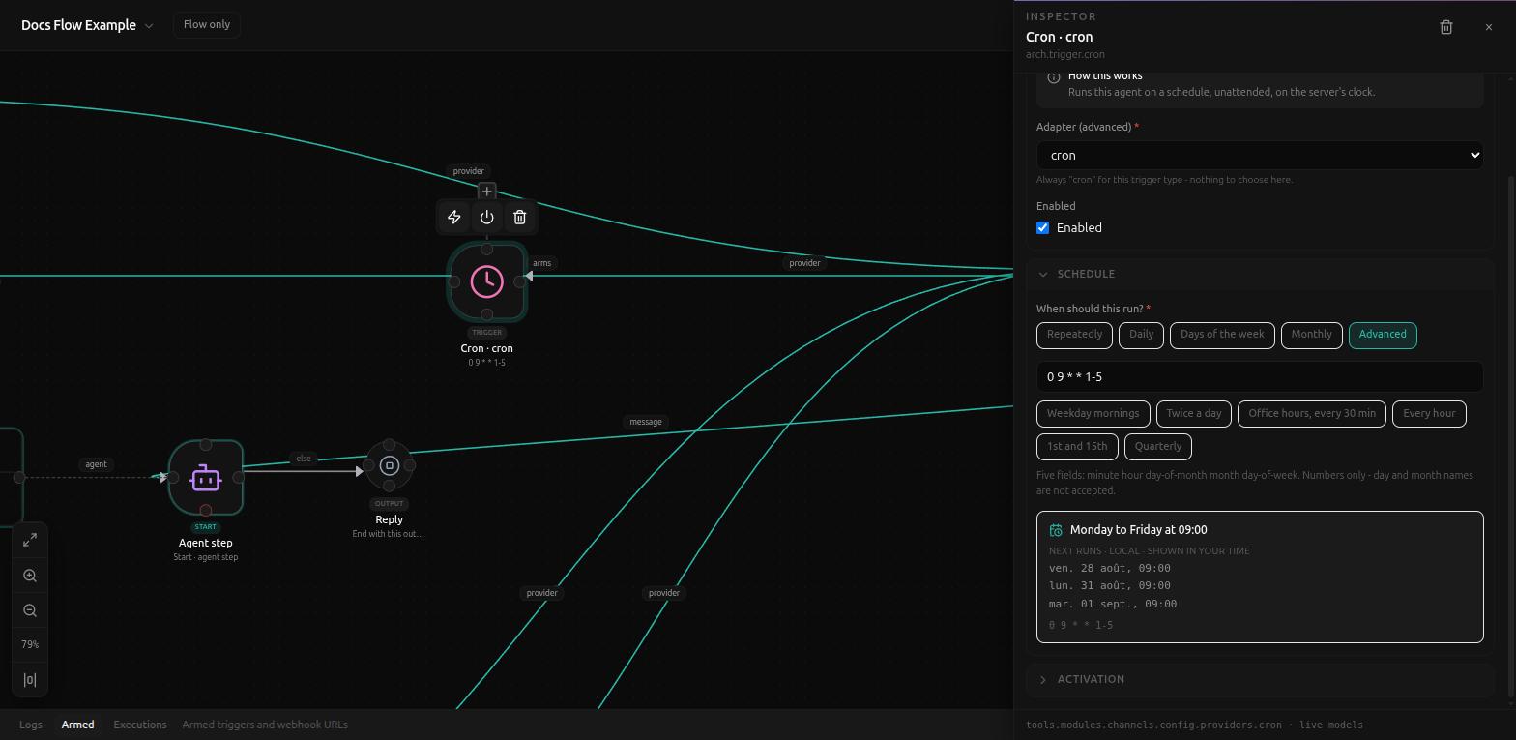Switch to the Executions tab
This screenshot has width=1516, height=740.
(x=140, y=725)
